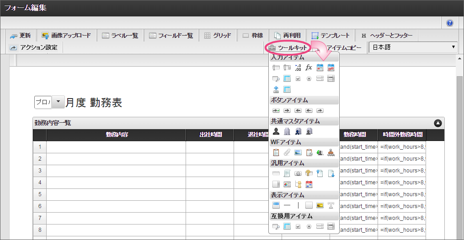
Task: Open the テンプレート template button
Action: [330, 36]
